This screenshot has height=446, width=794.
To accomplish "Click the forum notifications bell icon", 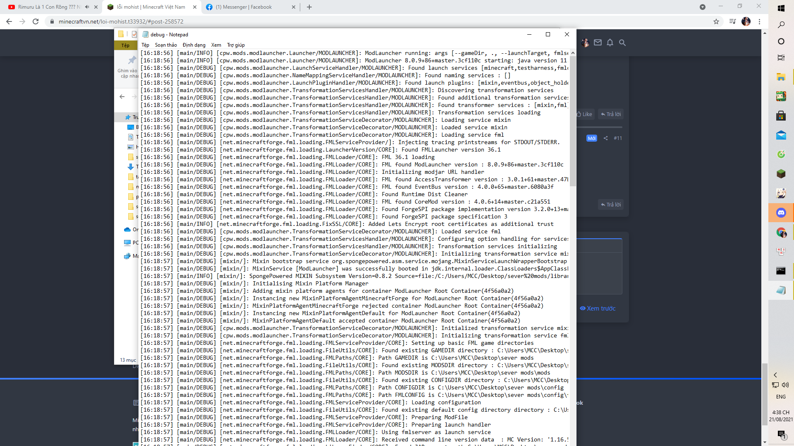I will click(x=610, y=43).
